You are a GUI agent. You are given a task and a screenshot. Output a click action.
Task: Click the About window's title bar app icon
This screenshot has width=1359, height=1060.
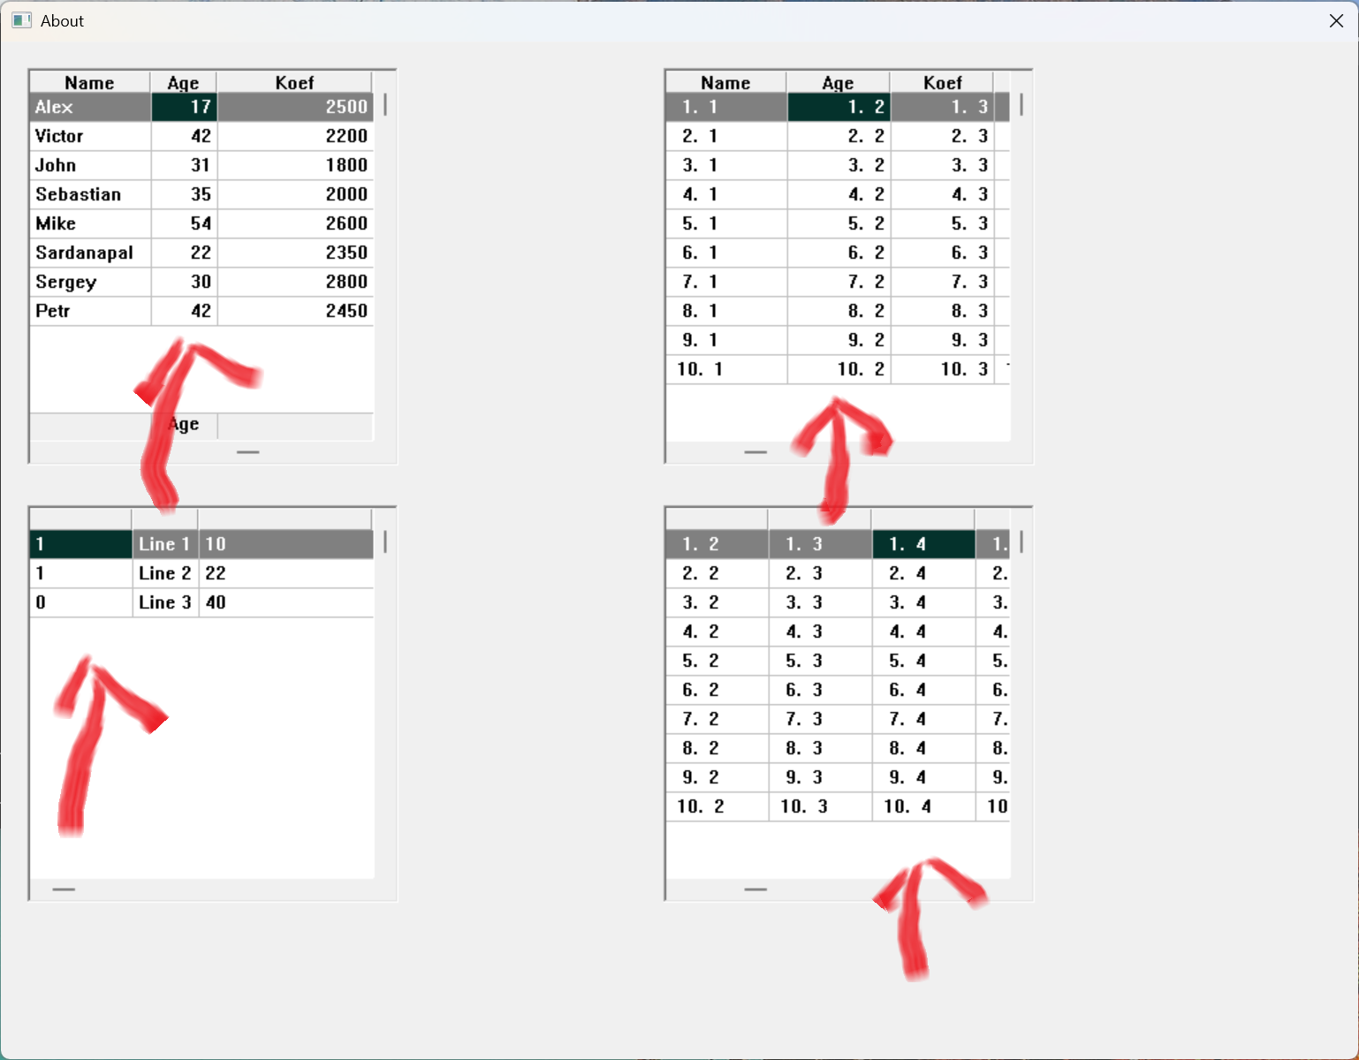click(21, 20)
